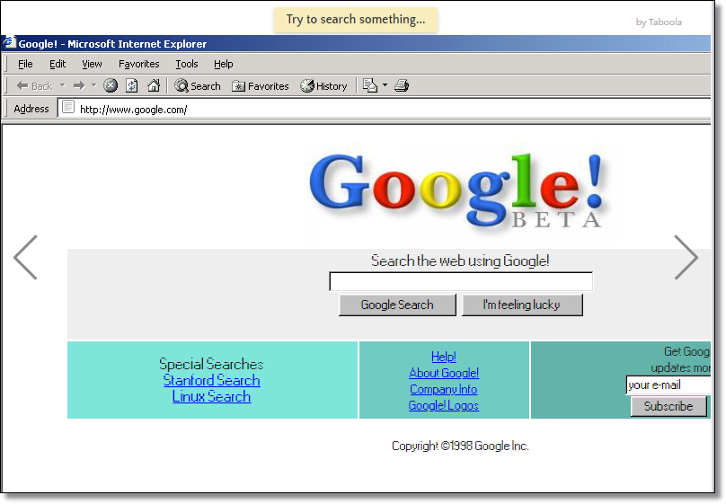
Task: Open the File menu
Action: (25, 64)
